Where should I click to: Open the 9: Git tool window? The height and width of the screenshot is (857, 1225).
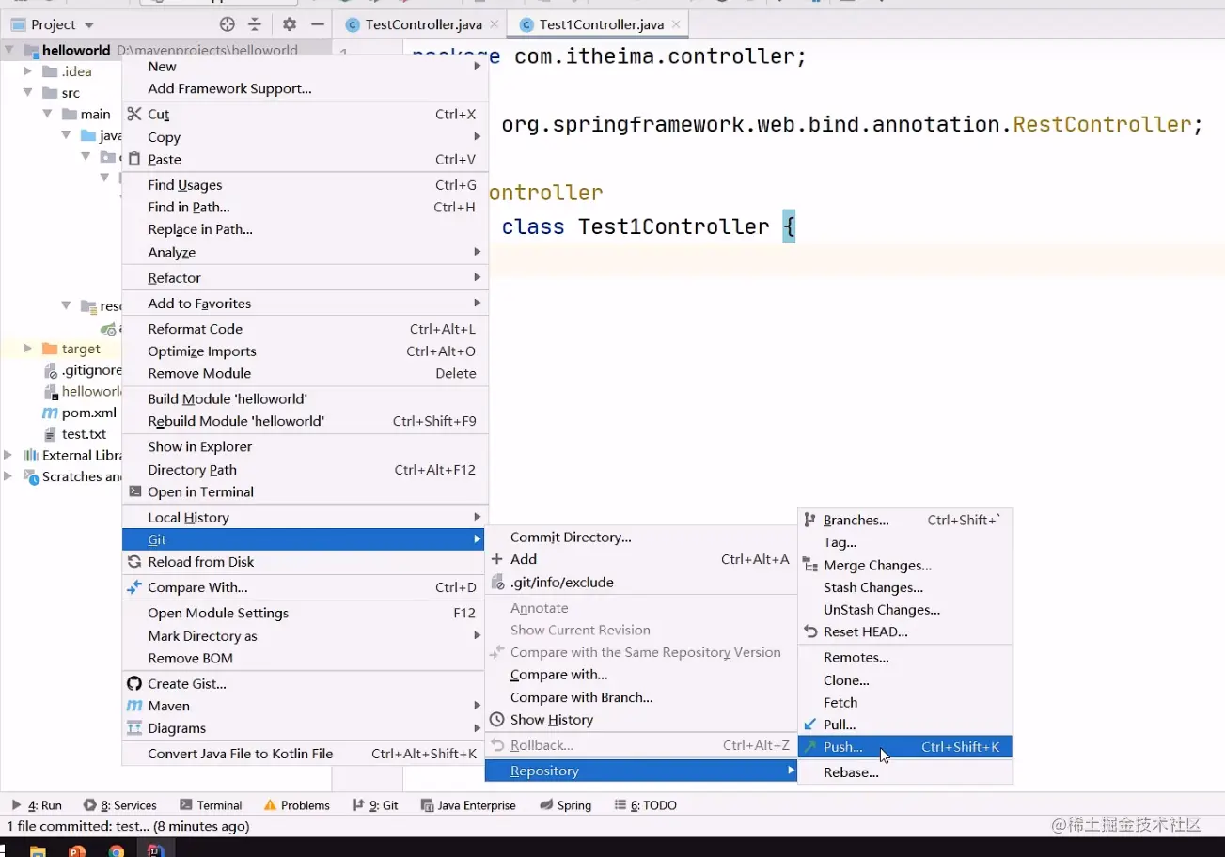coord(375,805)
